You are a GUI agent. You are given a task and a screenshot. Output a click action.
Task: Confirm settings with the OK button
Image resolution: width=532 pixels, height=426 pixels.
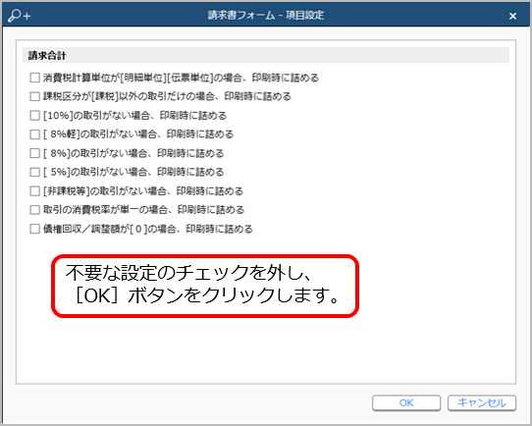click(x=406, y=403)
